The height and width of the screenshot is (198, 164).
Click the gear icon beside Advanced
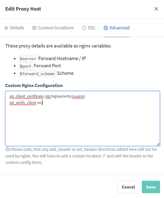pyautogui.click(x=106, y=28)
